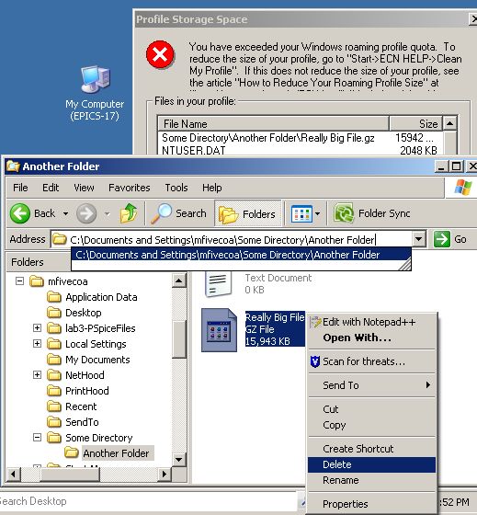Open the File menu
The height and width of the screenshot is (515, 477).
(x=20, y=188)
